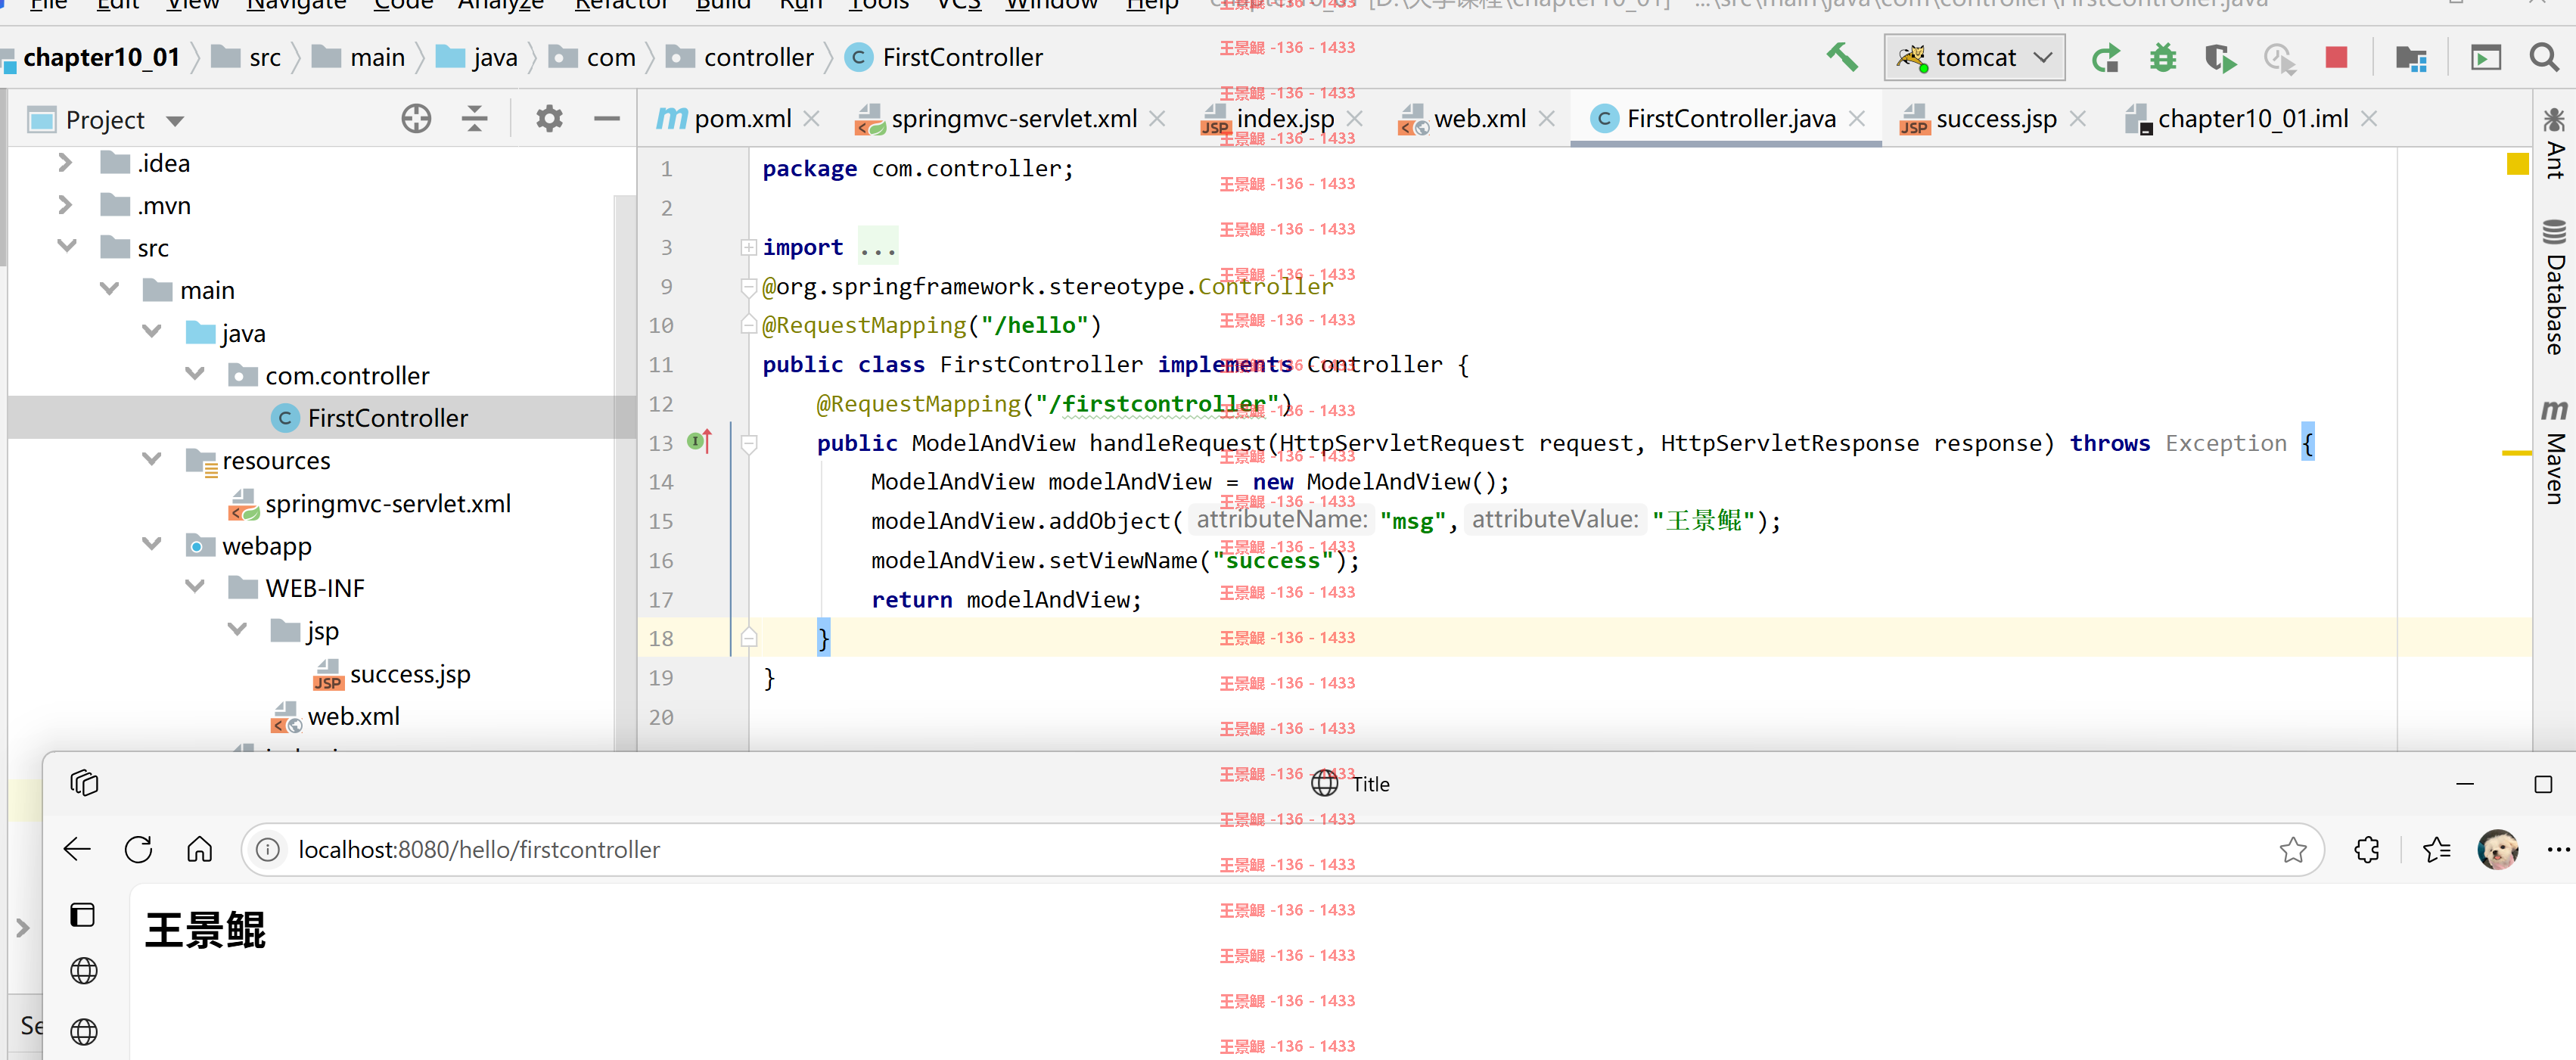
Task: Click the browser profile avatar
Action: coord(2498,850)
